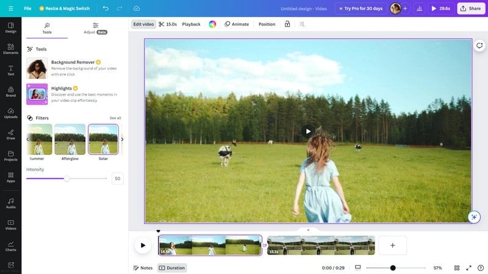Click the Intensity value field showing 50

[117, 178]
